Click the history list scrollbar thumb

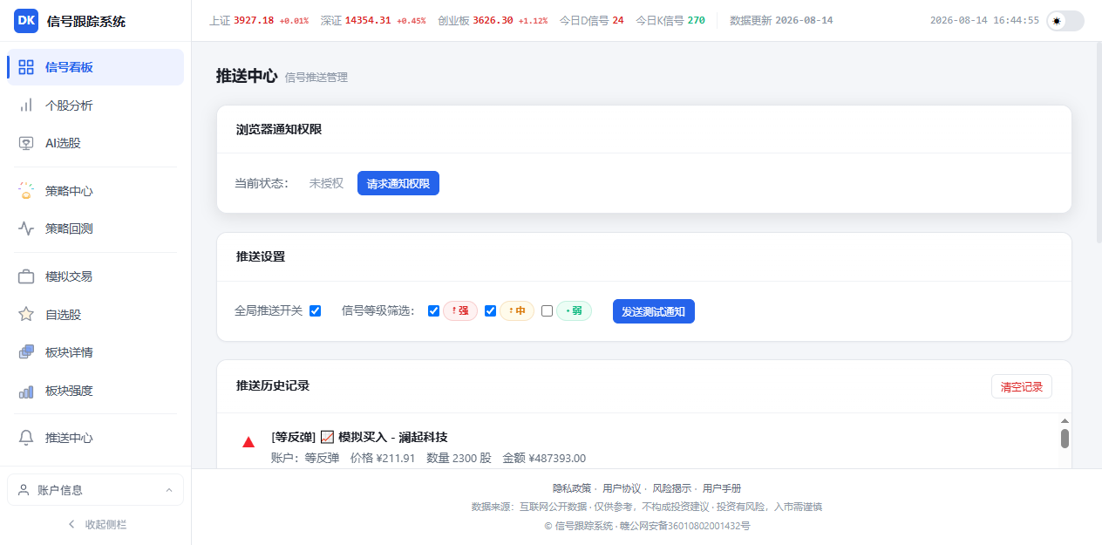(1065, 439)
